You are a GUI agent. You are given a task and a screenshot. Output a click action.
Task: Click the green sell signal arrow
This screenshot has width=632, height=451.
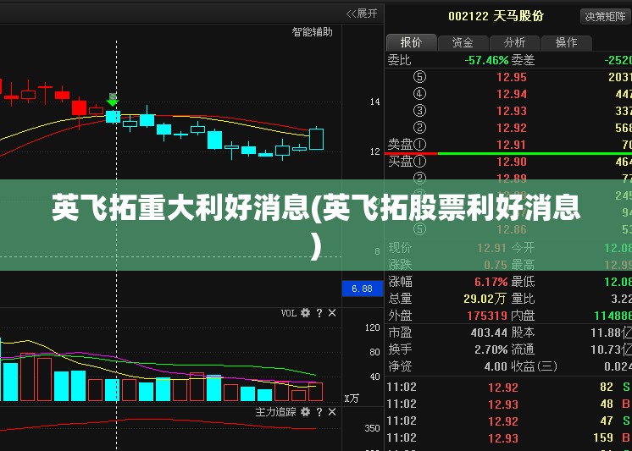(x=113, y=100)
